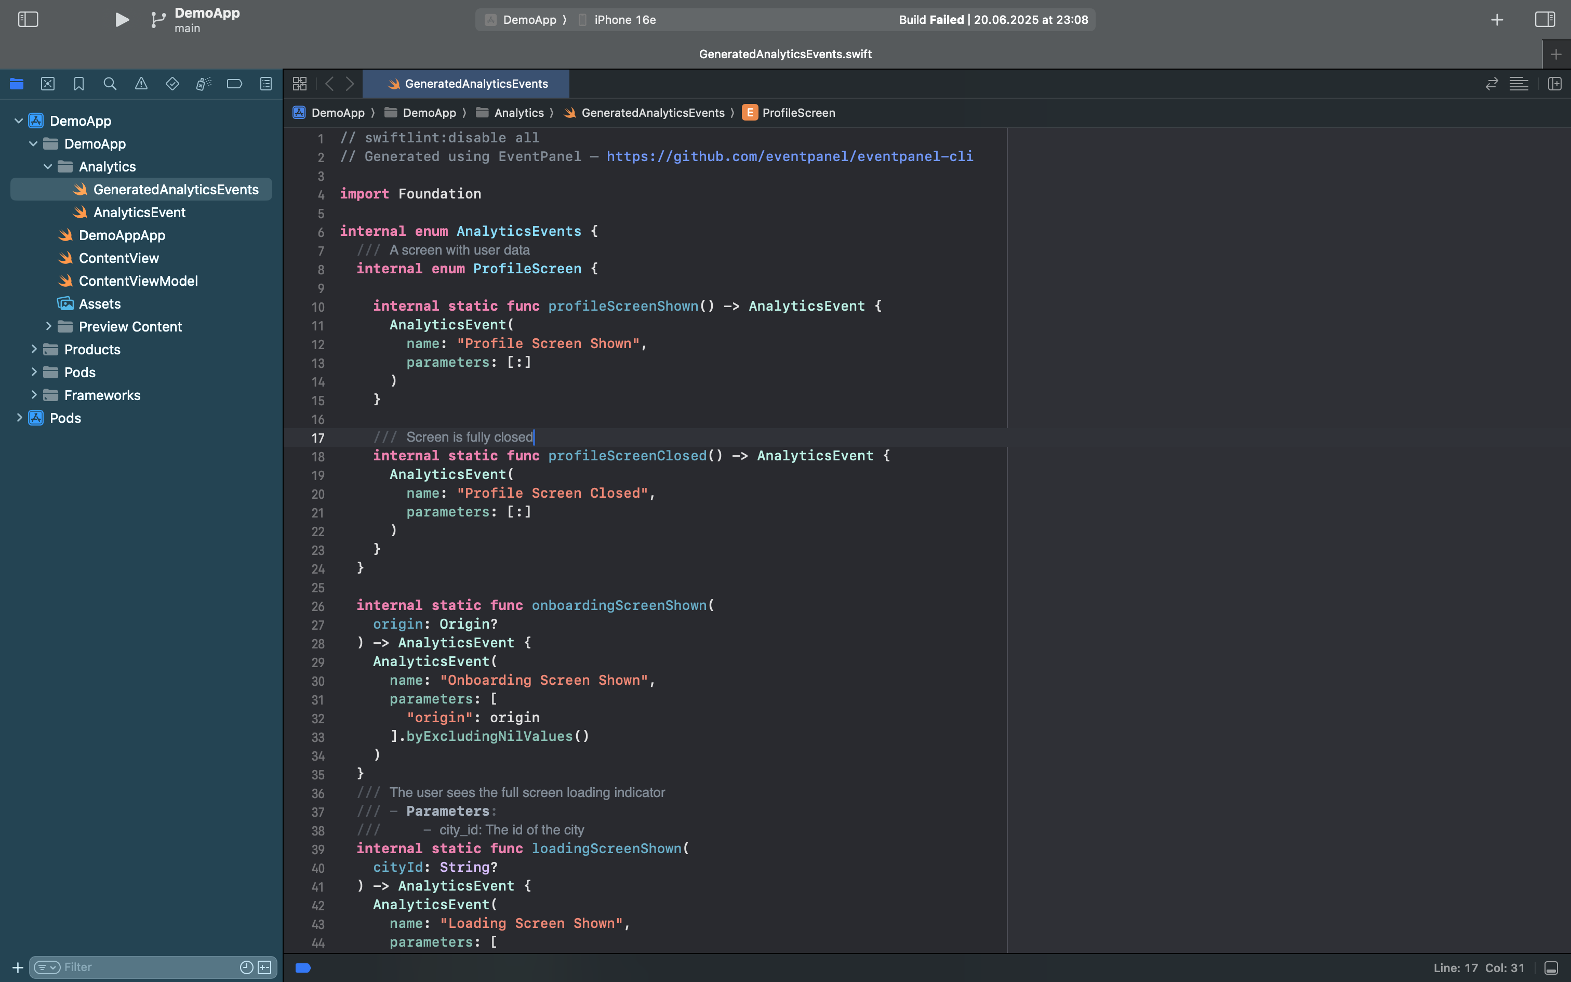Viewport: 1571px width, 982px height.
Task: Expand the Pods folder under DemoApp
Action: coord(33,371)
